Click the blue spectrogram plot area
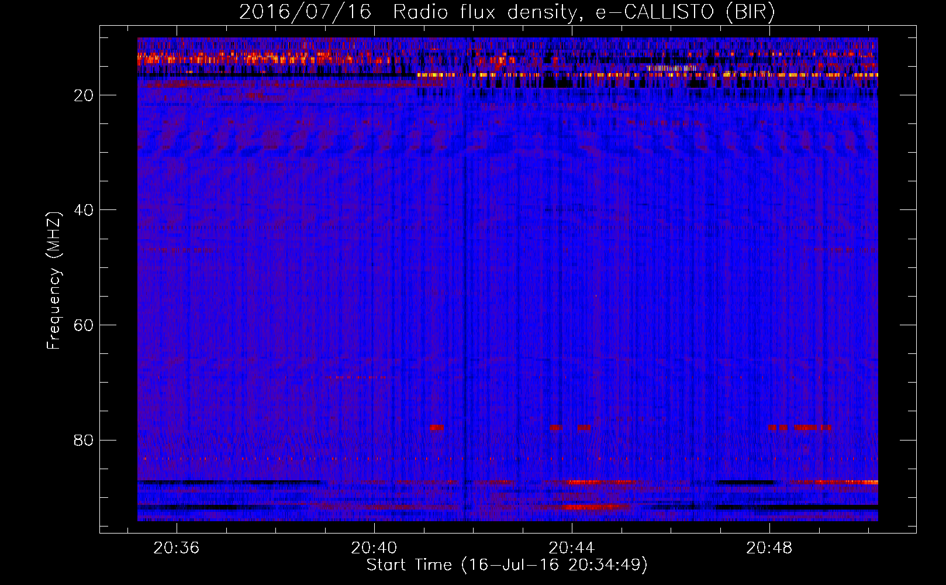The width and height of the screenshot is (946, 585). [507, 280]
